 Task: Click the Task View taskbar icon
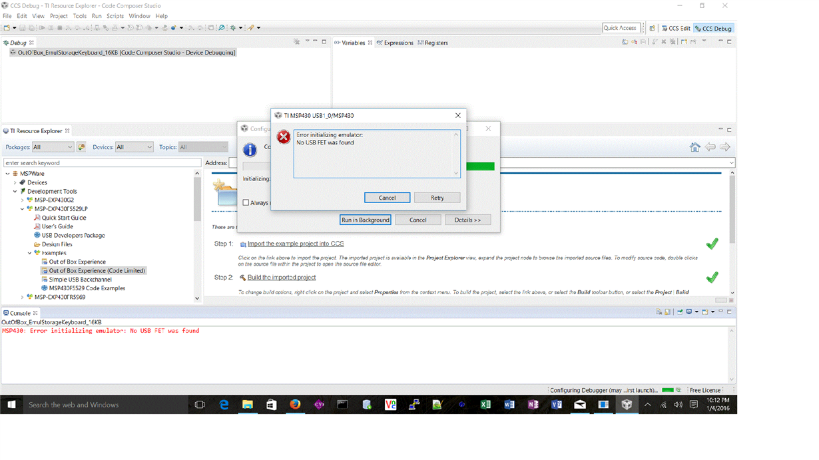199,404
